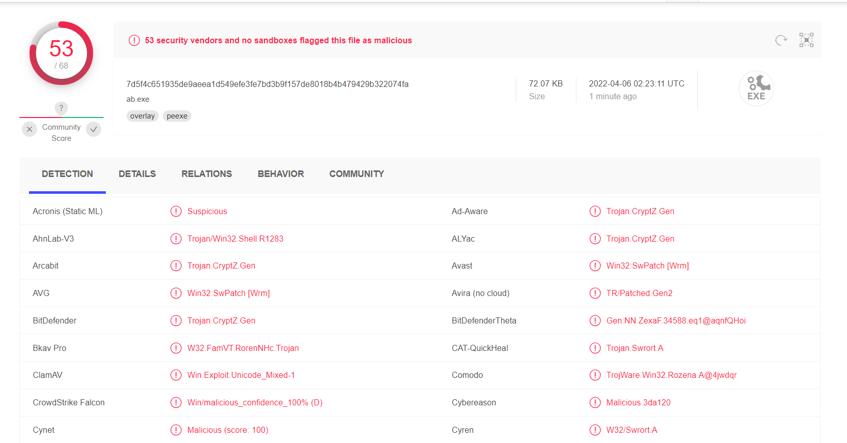The image size is (847, 443).
Task: Click warning icon in BitDefenderTheta row
Action: coord(595,320)
